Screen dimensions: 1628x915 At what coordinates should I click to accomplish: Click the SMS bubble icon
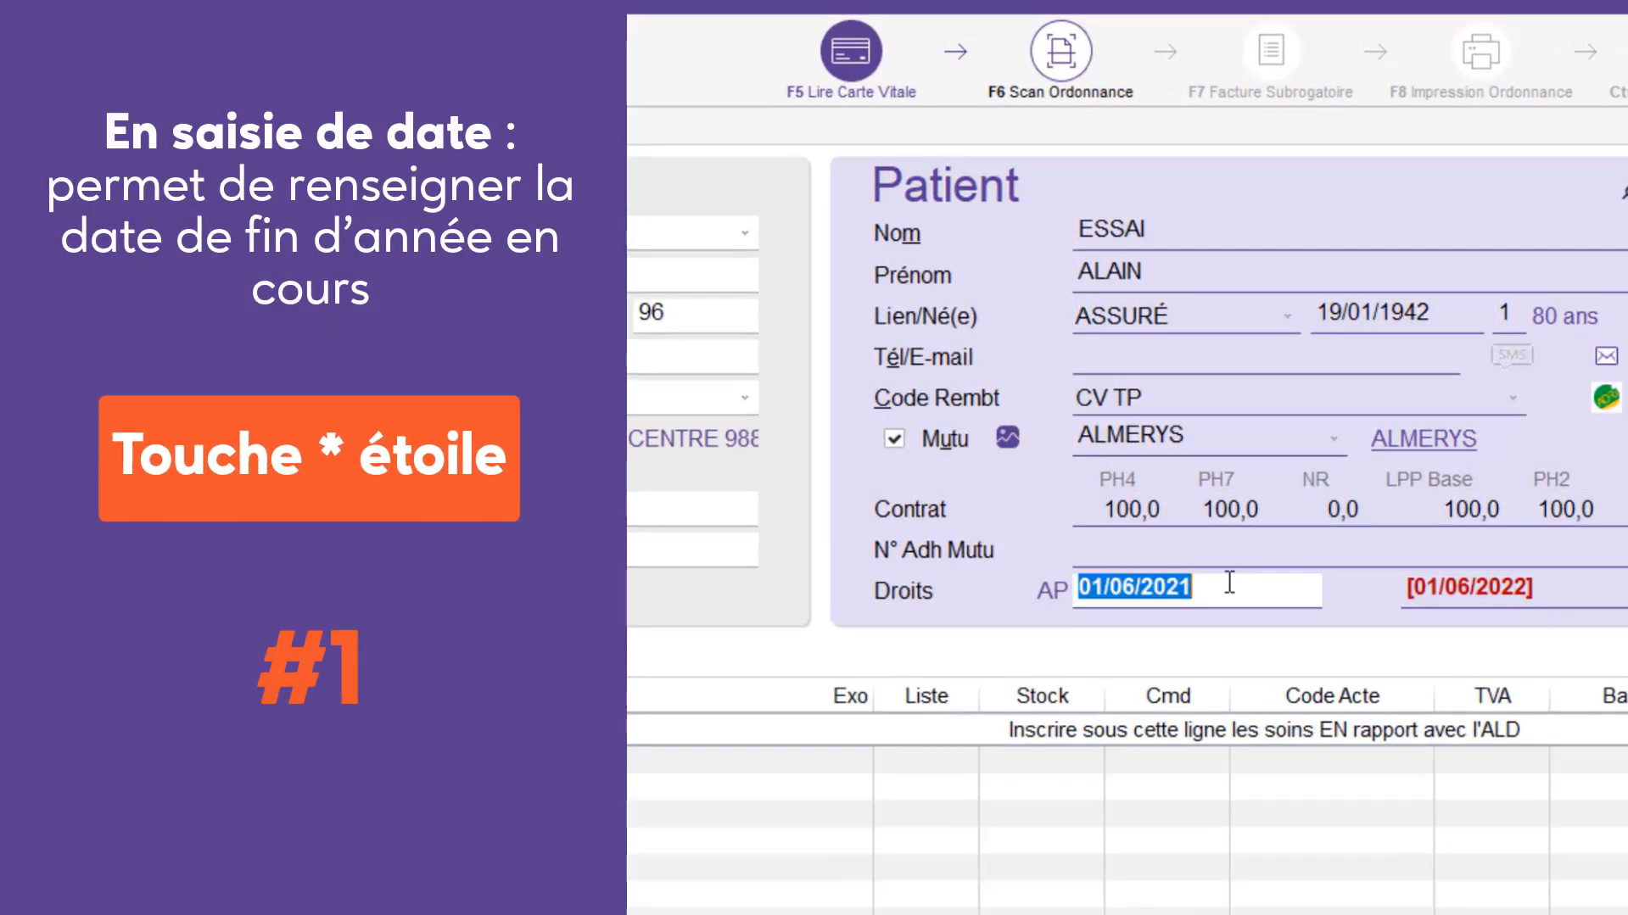[x=1512, y=355]
